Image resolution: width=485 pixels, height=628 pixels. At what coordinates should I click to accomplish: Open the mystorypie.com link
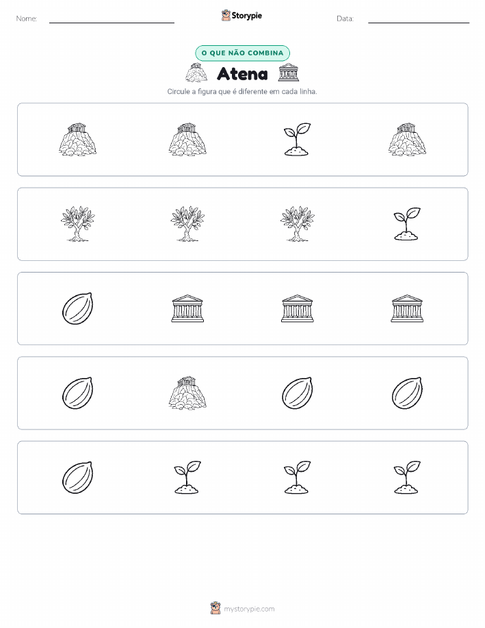tap(249, 609)
